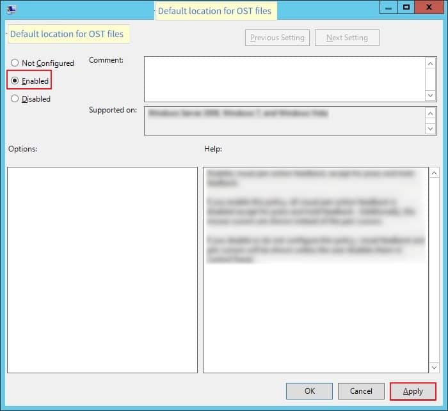Click the Previous Setting button
This screenshot has height=411, width=448.
[x=277, y=38]
